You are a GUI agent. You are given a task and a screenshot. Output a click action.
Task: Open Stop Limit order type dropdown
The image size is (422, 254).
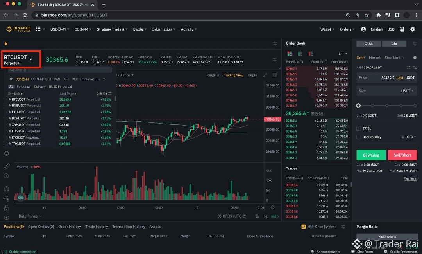(x=395, y=58)
